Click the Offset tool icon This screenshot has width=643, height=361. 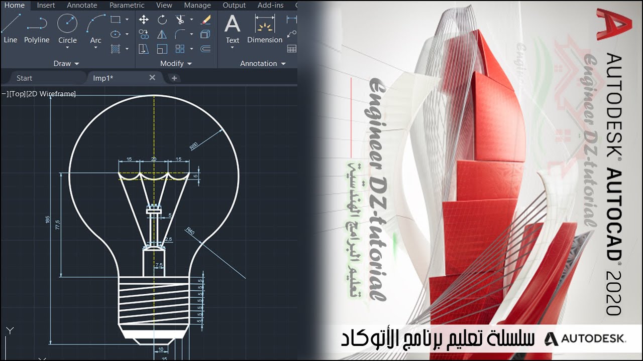coord(205,49)
